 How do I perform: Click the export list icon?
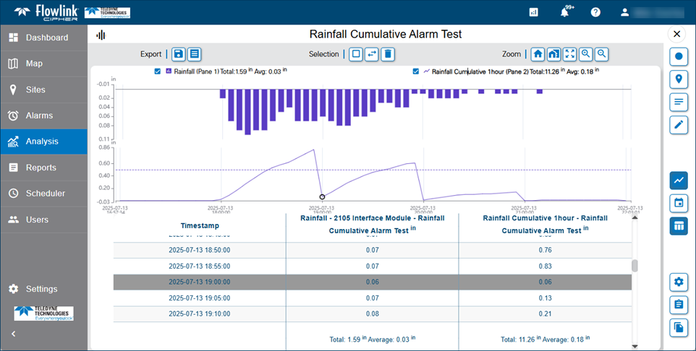195,54
